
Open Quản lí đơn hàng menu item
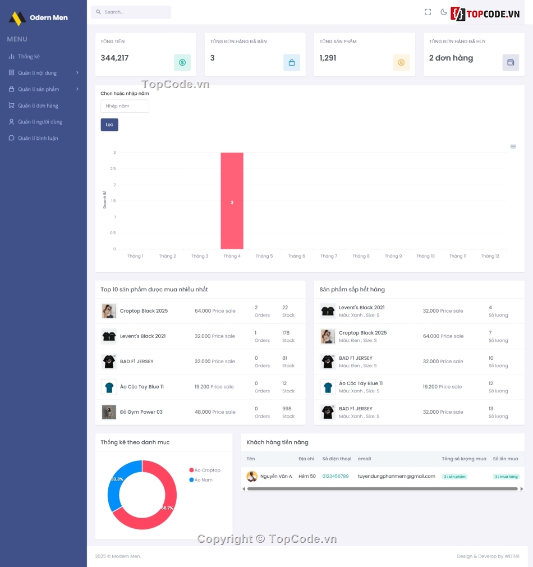click(38, 106)
